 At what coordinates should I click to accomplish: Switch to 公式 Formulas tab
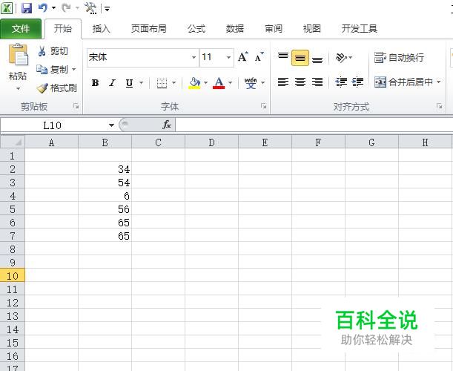coord(196,29)
